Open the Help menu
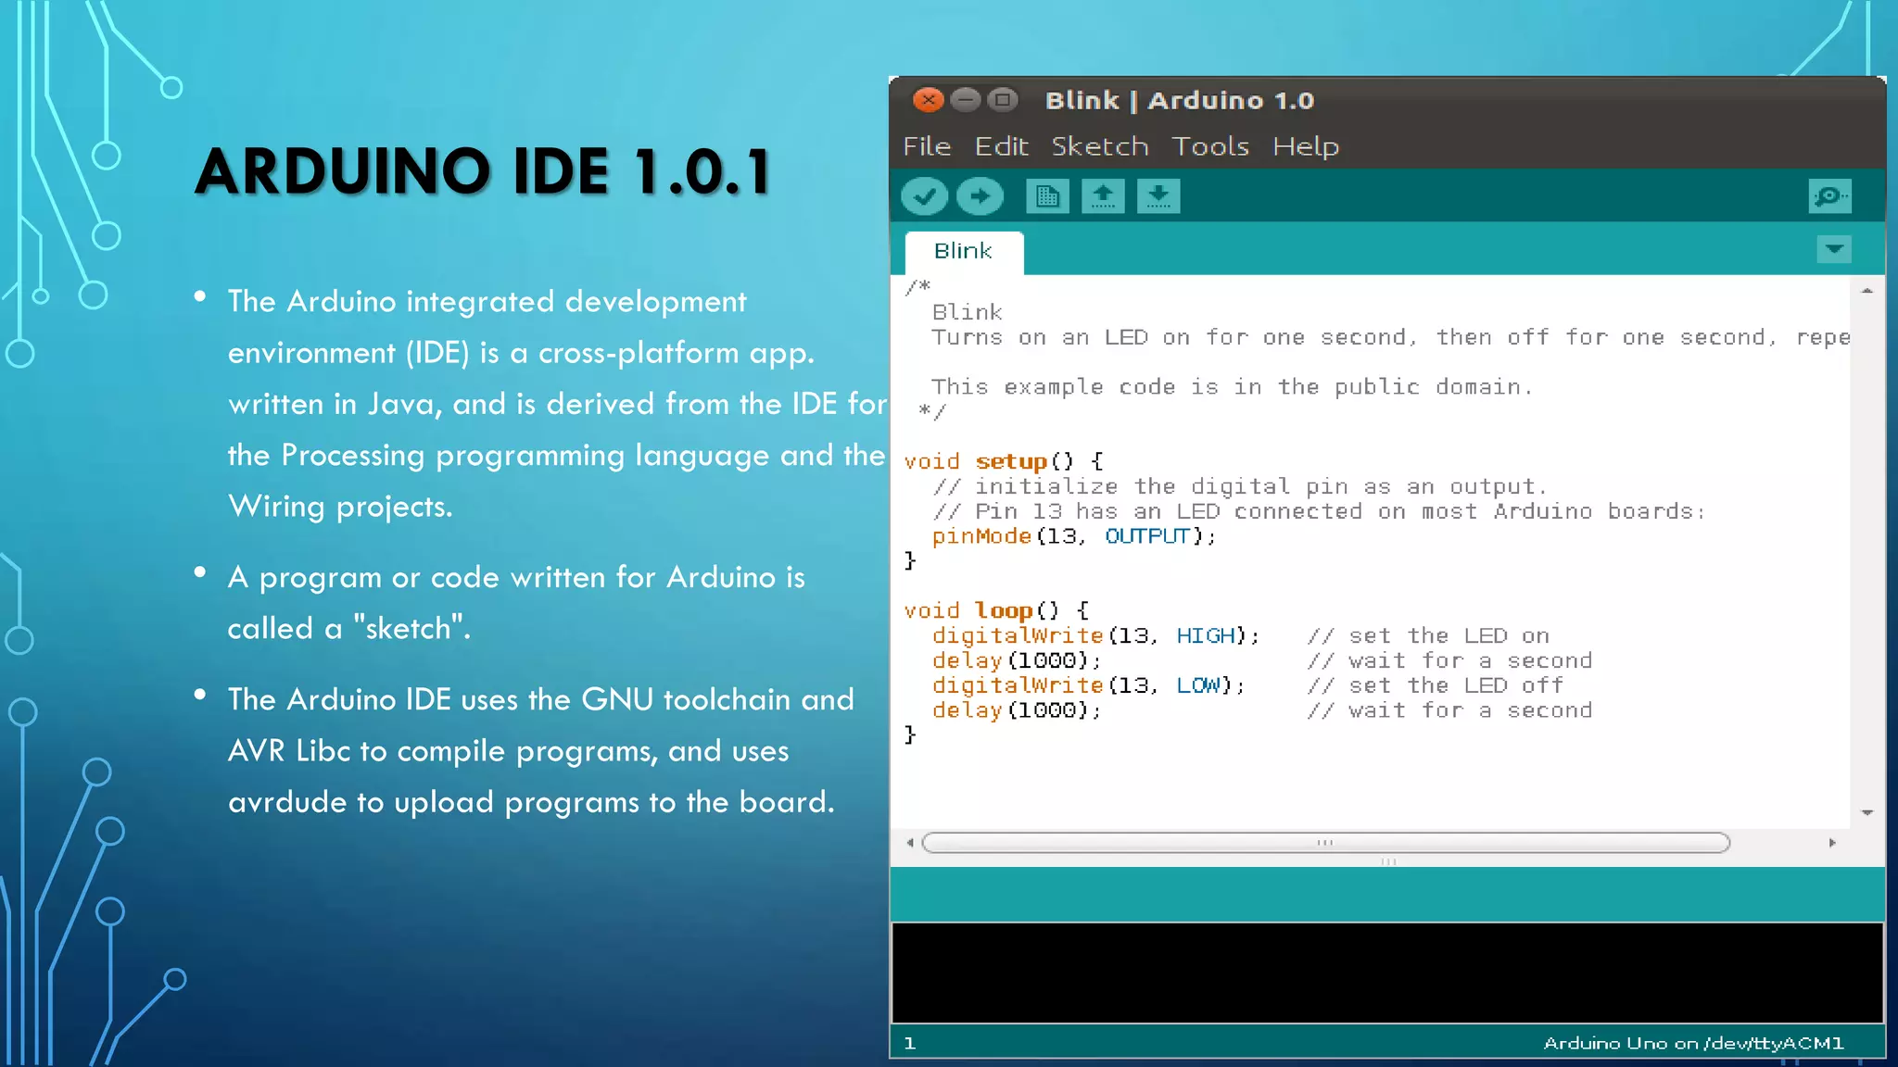This screenshot has height=1067, width=1898. click(1305, 146)
